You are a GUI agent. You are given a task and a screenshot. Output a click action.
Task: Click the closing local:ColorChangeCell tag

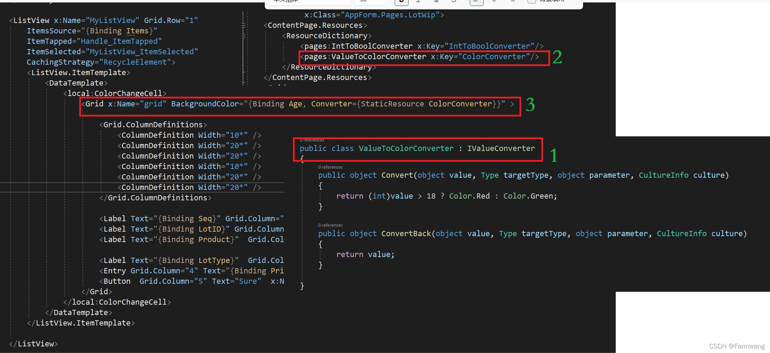tap(117, 302)
